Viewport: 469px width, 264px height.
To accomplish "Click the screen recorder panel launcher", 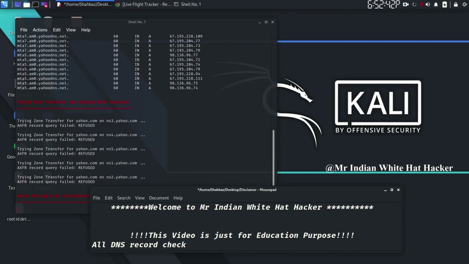I will (x=44, y=4).
